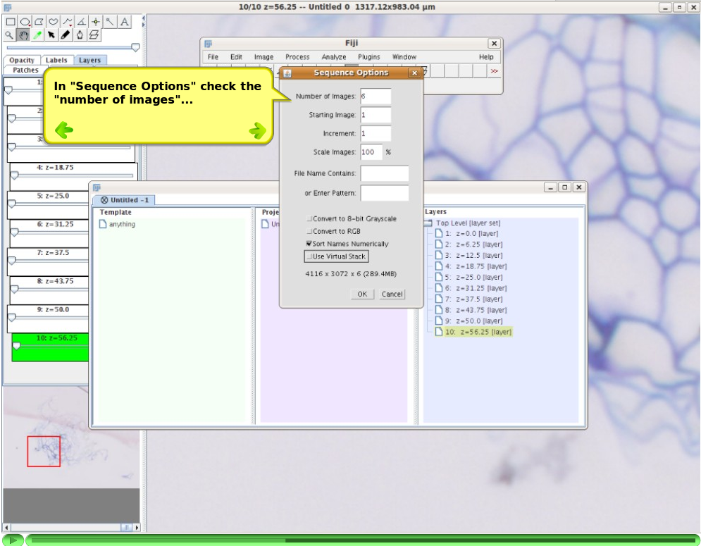Viewport: 701px width, 546px height.
Task: Go to next step with green arrow
Action: click(257, 130)
